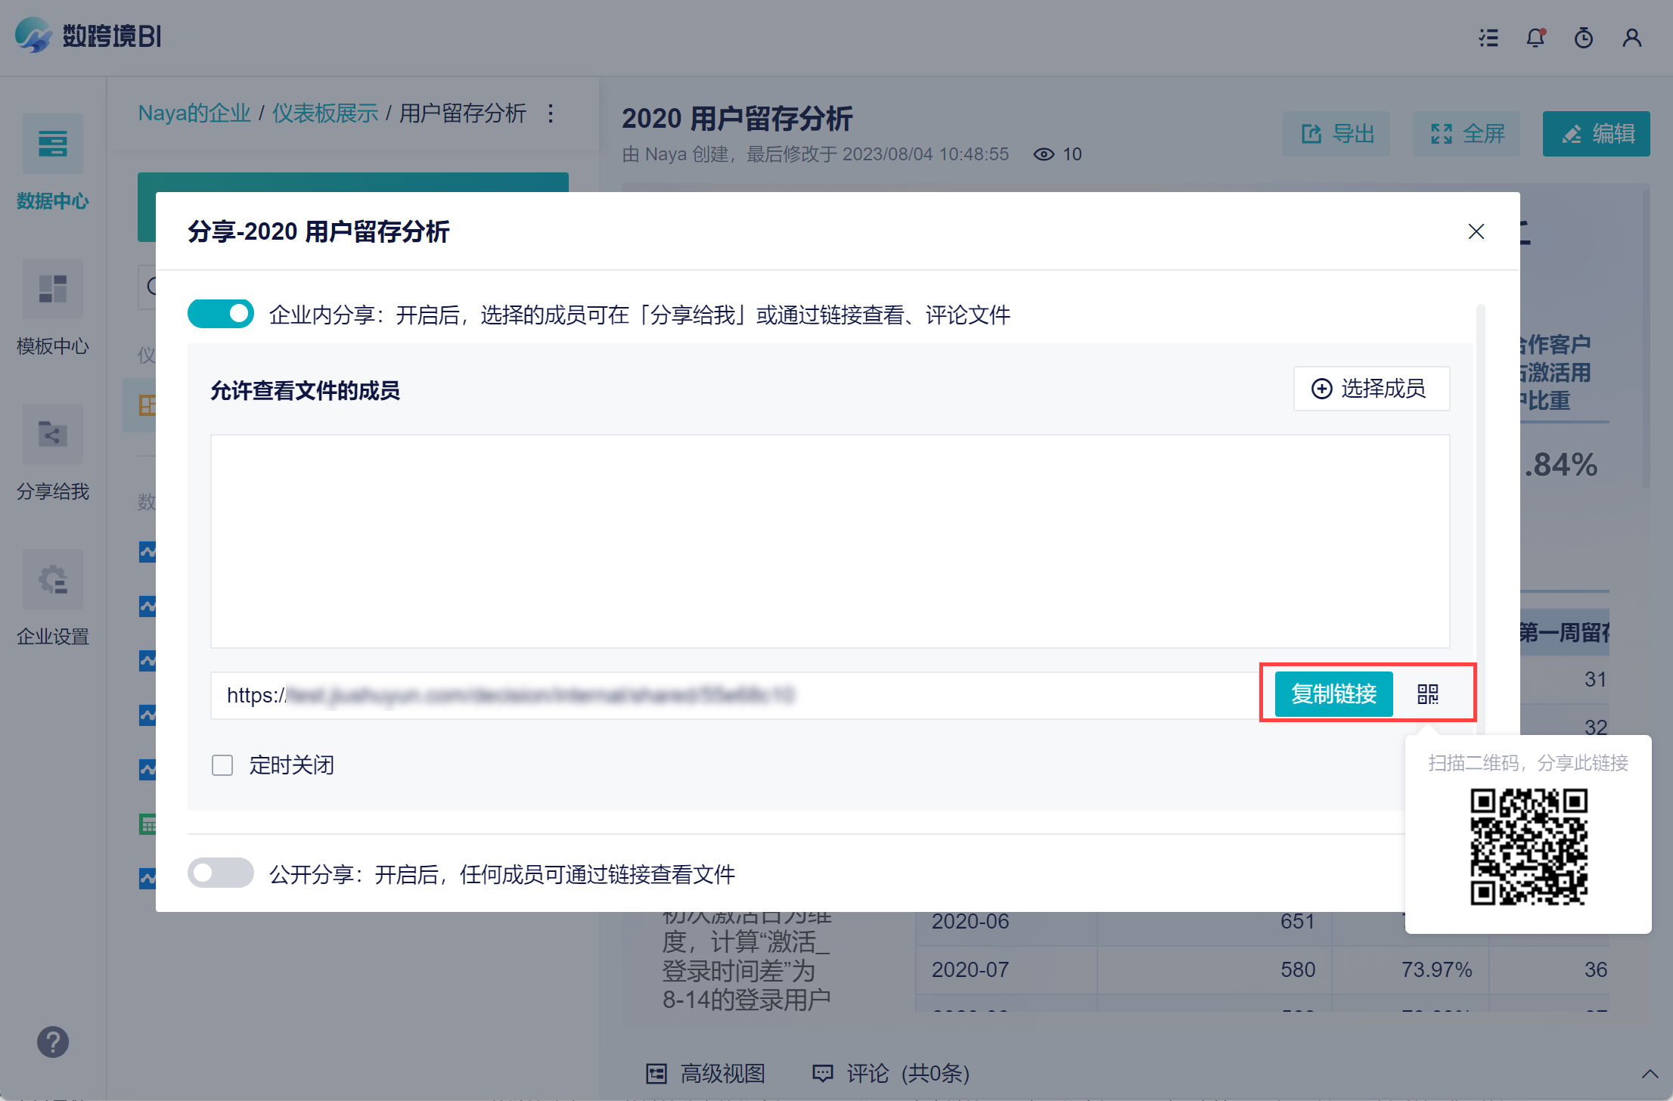This screenshot has width=1673, height=1101.
Task: Open 企业设置 in sidebar
Action: coord(52,580)
